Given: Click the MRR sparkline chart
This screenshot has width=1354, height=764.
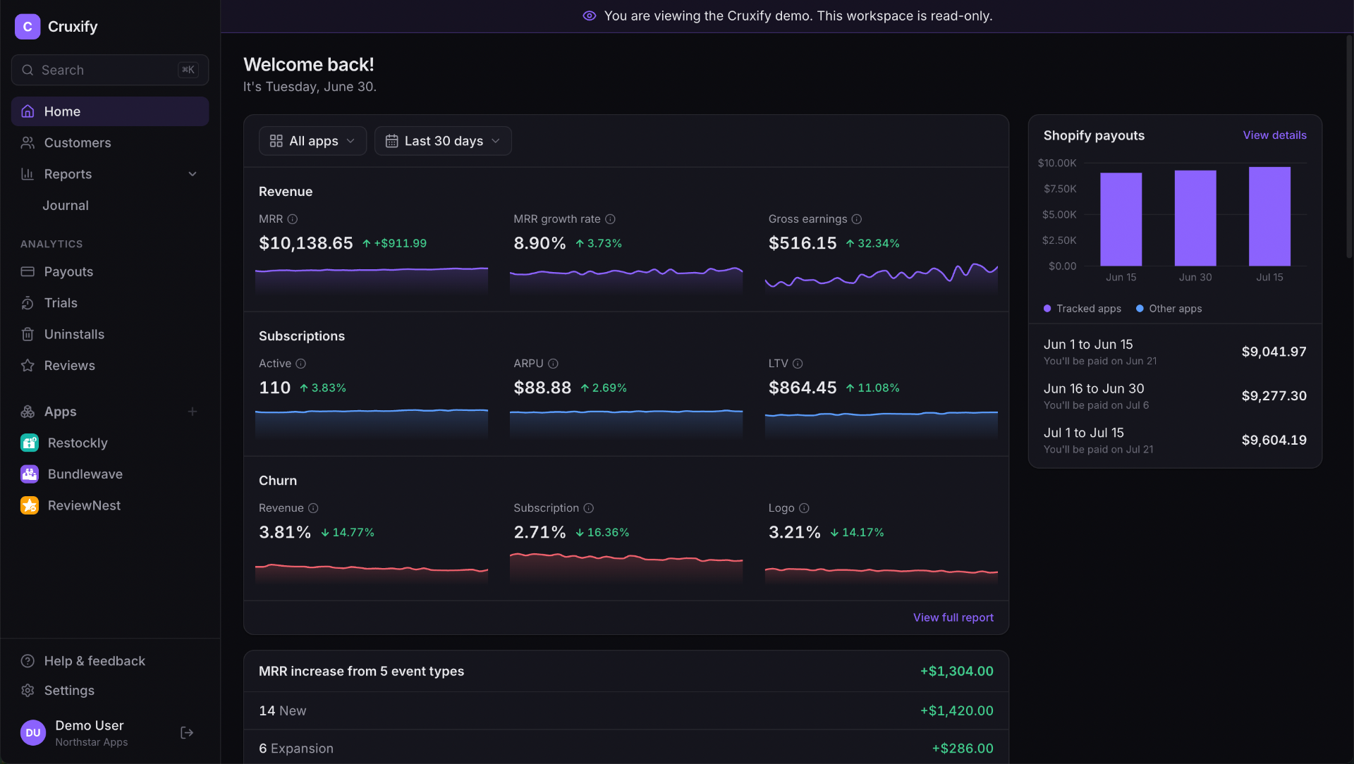Looking at the screenshot, I should click(372, 281).
